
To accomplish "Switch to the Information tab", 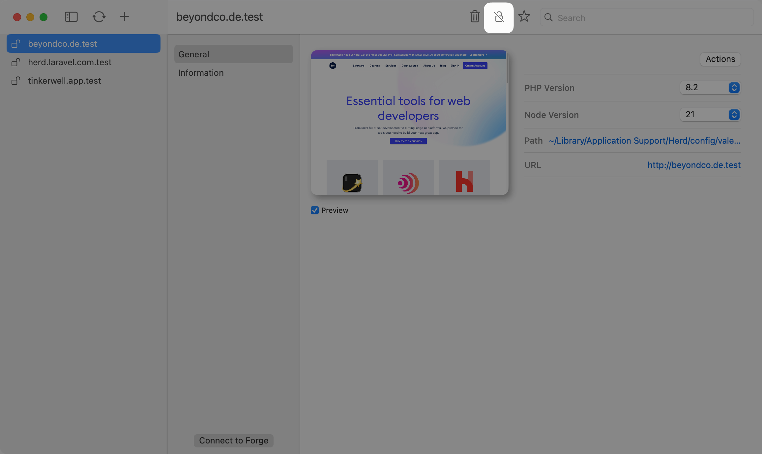I will tap(201, 72).
